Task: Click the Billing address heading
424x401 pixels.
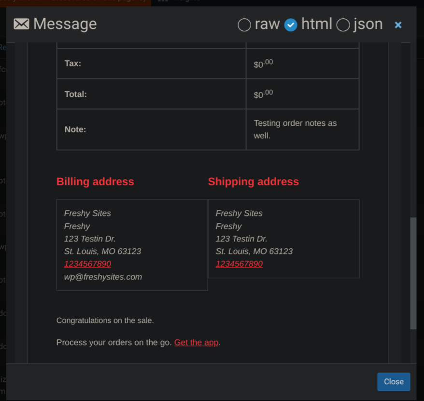Action: [95, 182]
